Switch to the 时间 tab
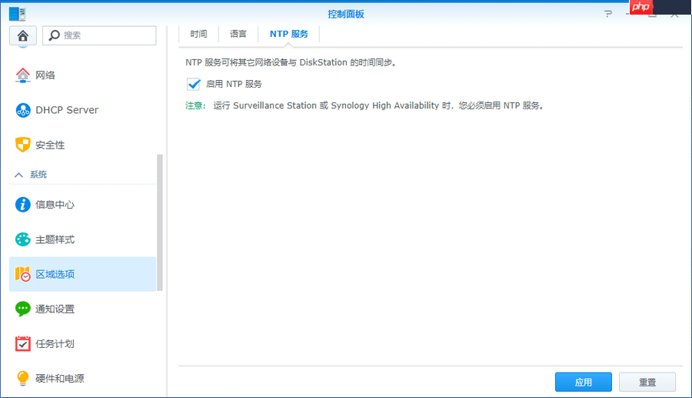692x398 pixels. (x=198, y=34)
